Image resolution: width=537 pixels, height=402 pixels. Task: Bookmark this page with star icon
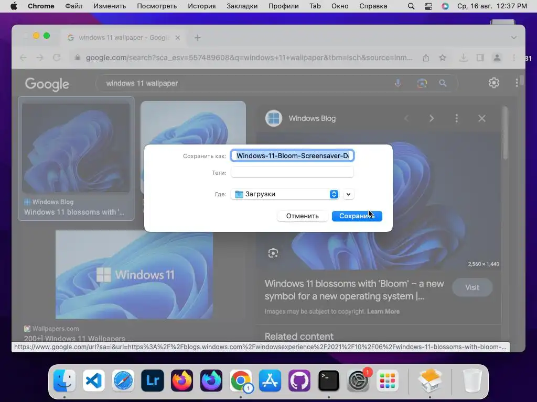(x=443, y=58)
